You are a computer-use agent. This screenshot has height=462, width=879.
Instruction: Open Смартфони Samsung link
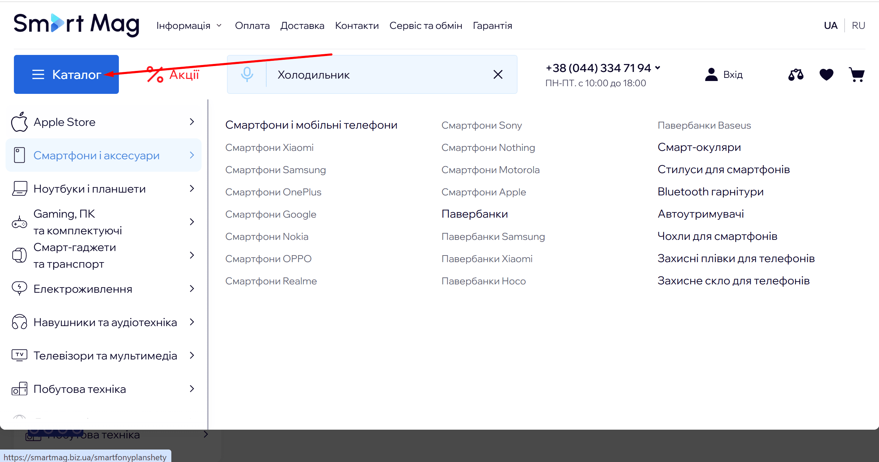point(276,170)
